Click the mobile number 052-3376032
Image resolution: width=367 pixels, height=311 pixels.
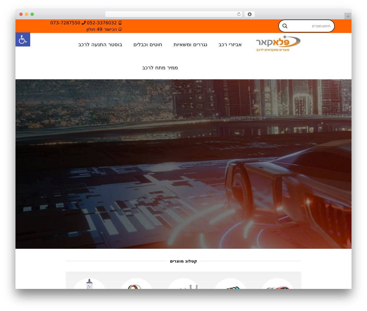[x=101, y=23]
